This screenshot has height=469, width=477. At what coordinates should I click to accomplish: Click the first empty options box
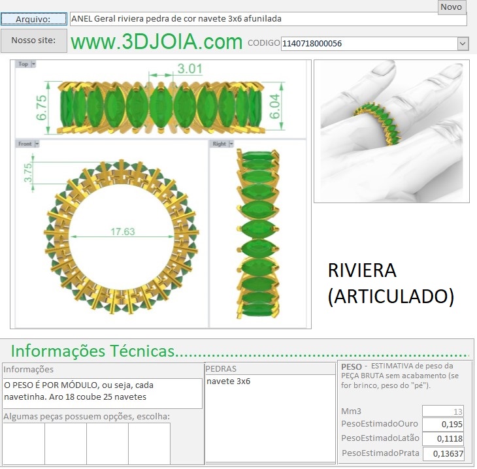(24, 444)
